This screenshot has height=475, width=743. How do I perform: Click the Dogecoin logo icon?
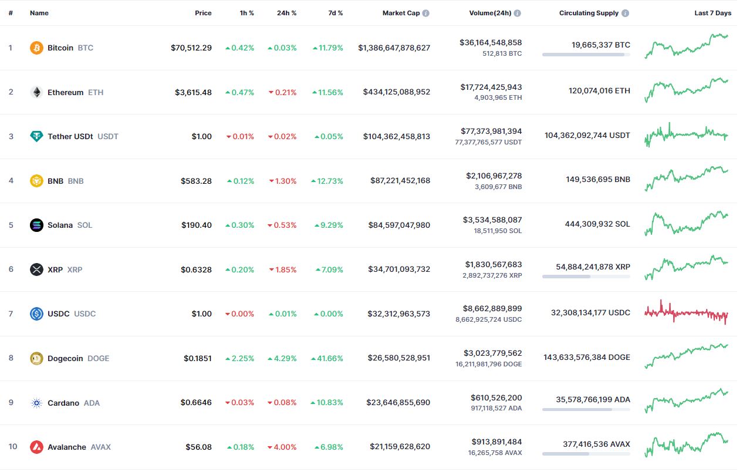(36, 358)
